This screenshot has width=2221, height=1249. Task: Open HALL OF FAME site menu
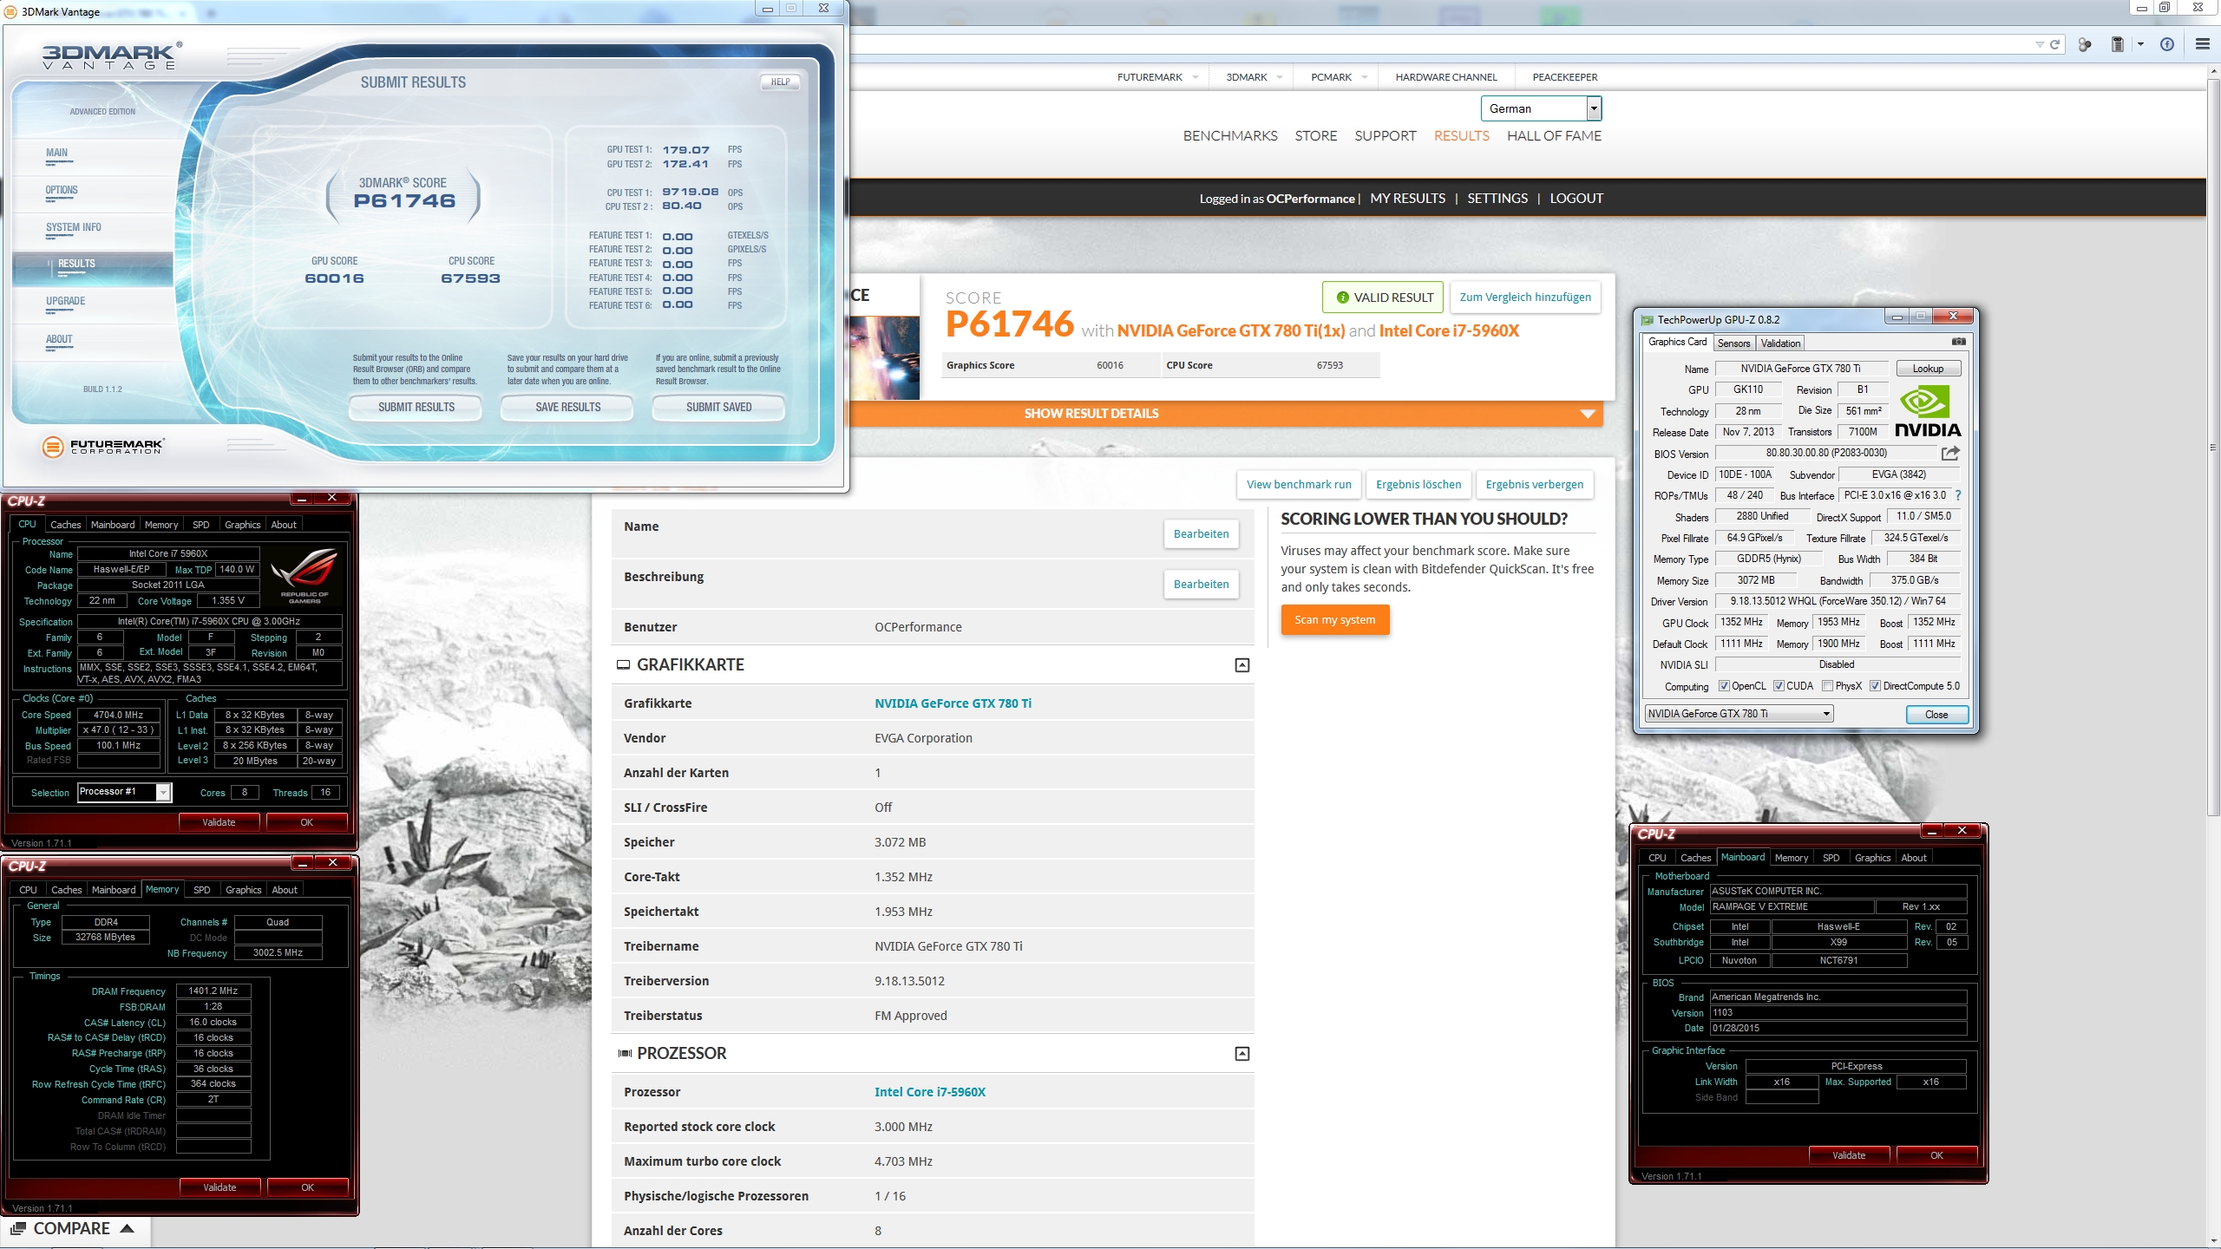1554,135
